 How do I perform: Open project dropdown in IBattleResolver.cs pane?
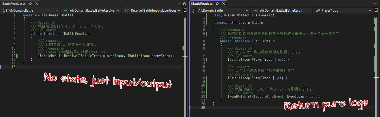coord(30,10)
